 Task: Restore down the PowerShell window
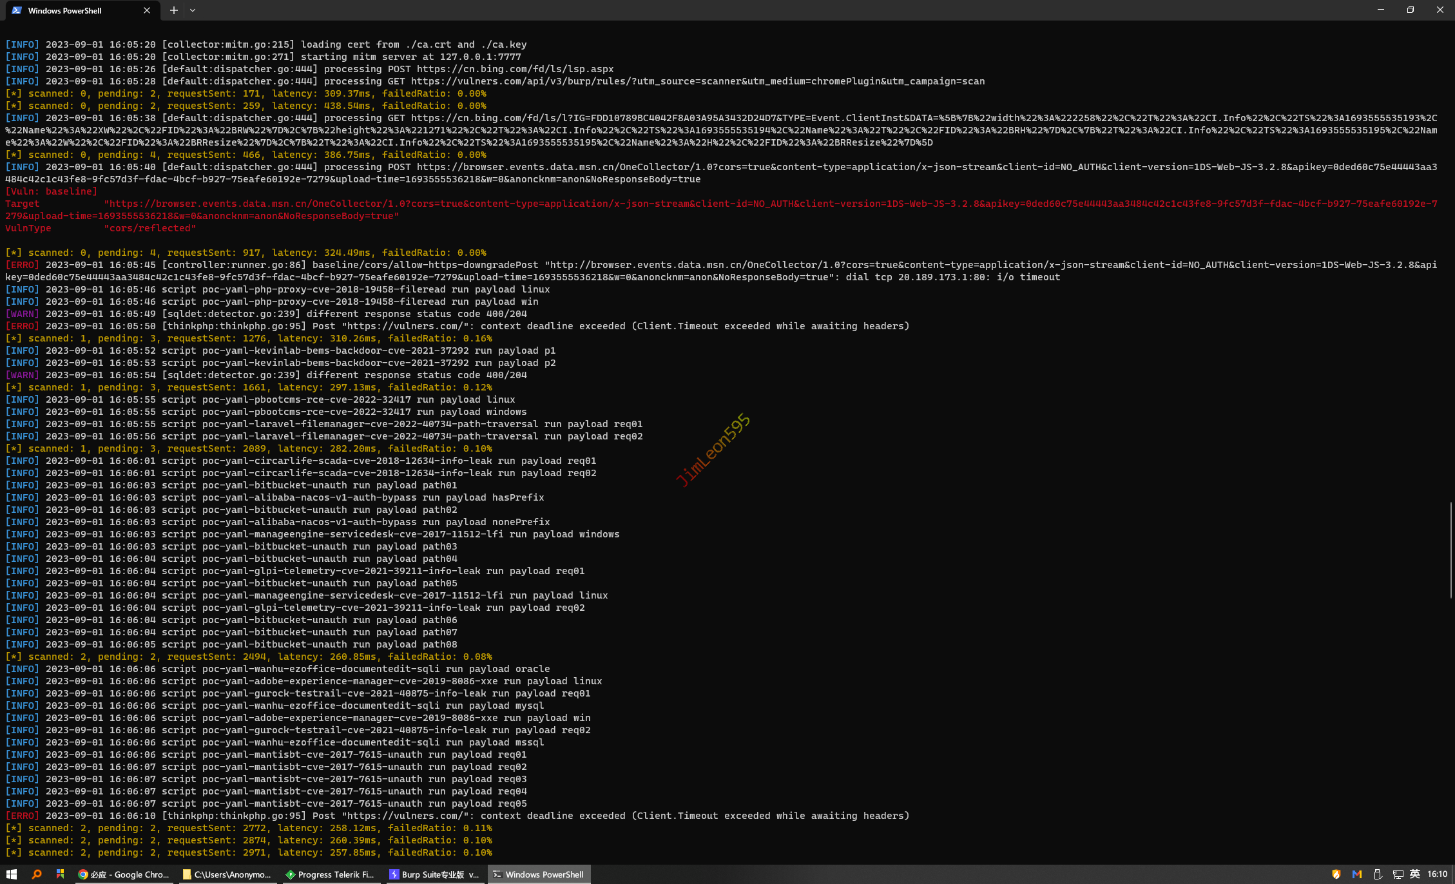(1410, 10)
